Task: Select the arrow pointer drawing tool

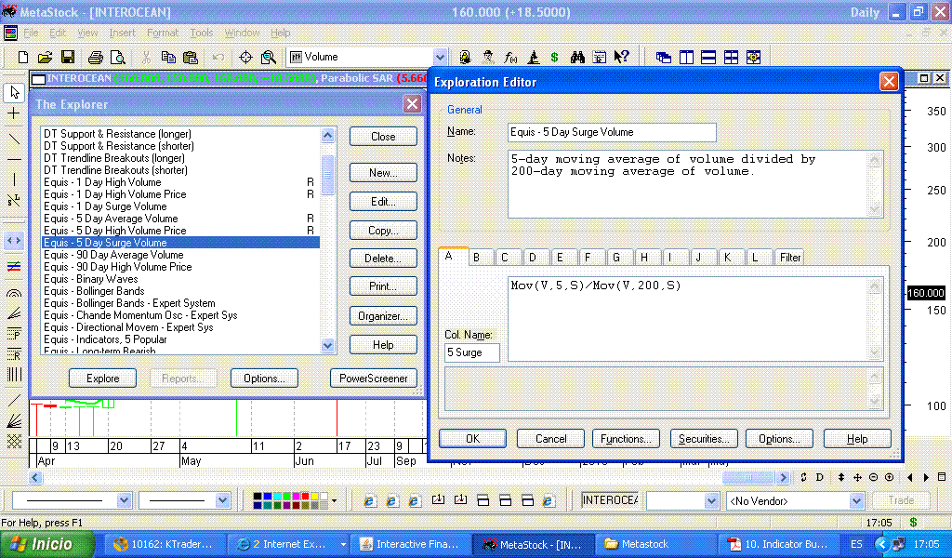Action: [x=15, y=92]
